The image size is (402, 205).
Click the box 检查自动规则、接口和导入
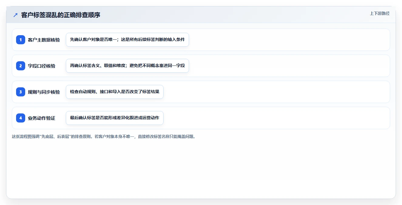115,92
